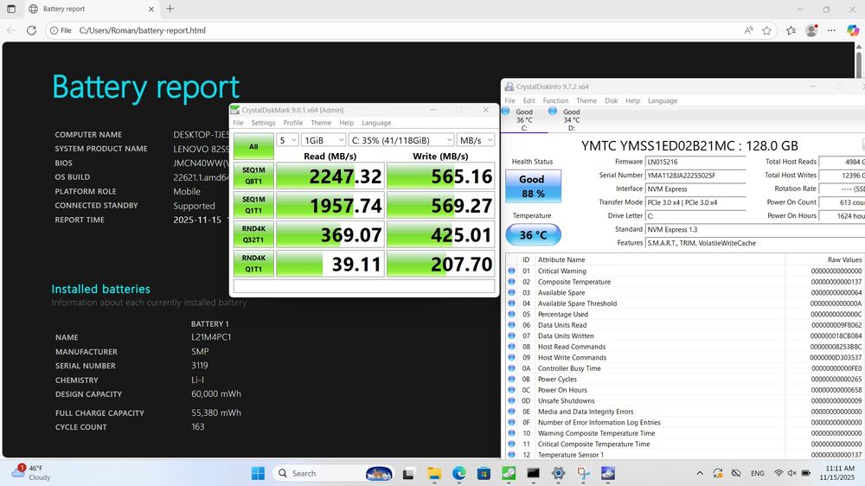Expand the C: 35% drive selection dropdown
Viewport: 865px width, 486px height.
(x=401, y=140)
